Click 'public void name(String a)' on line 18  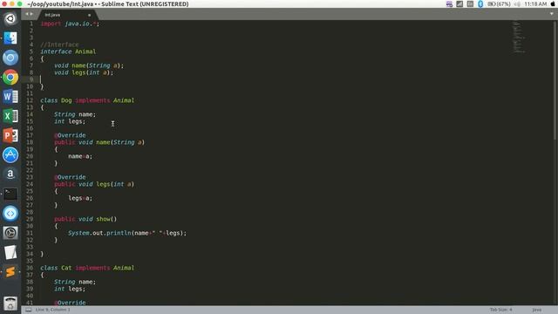coord(99,142)
